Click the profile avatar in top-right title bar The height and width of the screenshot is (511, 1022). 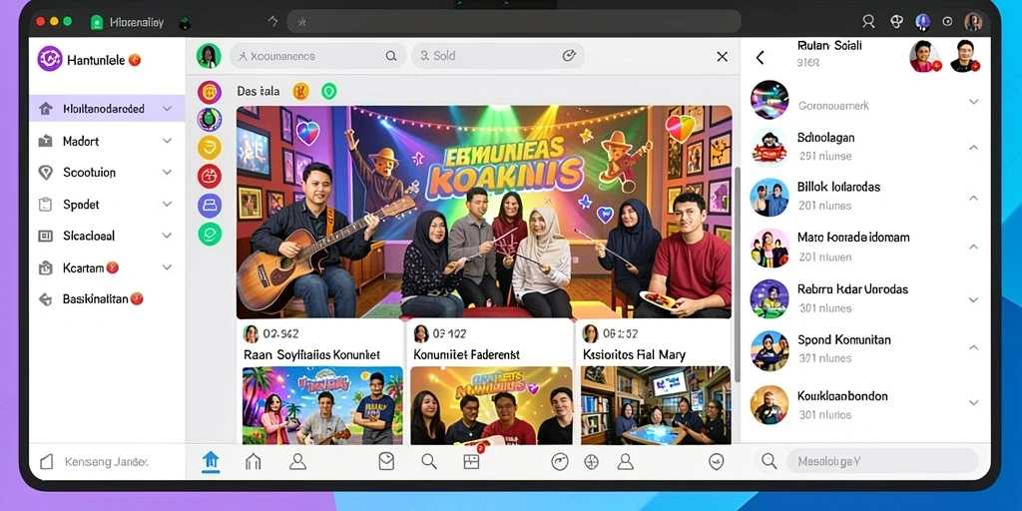pos(973,22)
